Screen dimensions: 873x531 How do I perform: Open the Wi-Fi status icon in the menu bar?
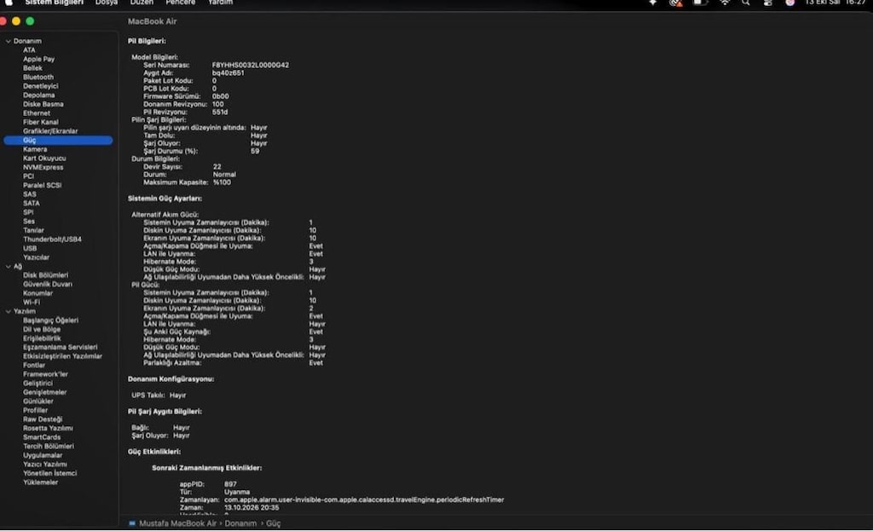(x=725, y=3)
